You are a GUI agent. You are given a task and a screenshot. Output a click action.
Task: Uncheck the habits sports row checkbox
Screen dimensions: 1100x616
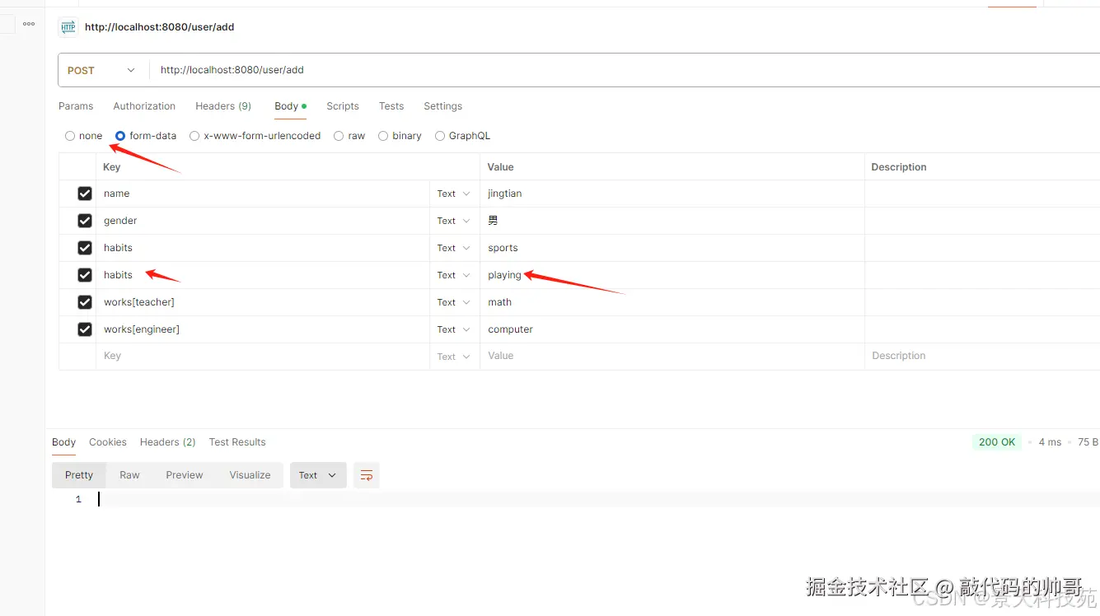pos(84,248)
